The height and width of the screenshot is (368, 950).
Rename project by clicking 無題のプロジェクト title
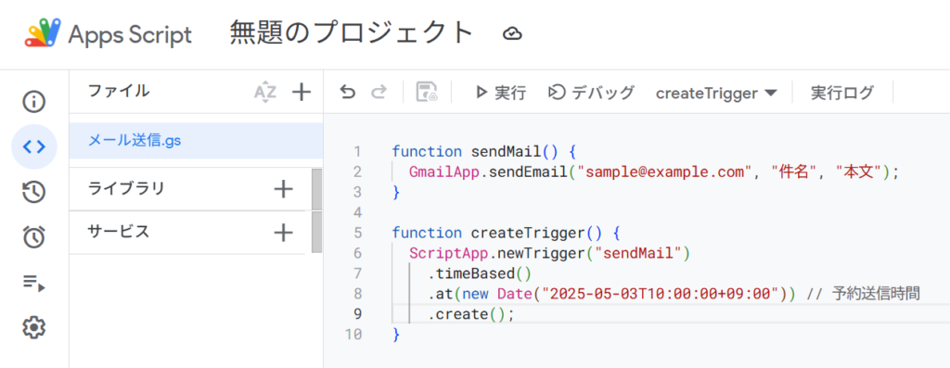click(352, 33)
